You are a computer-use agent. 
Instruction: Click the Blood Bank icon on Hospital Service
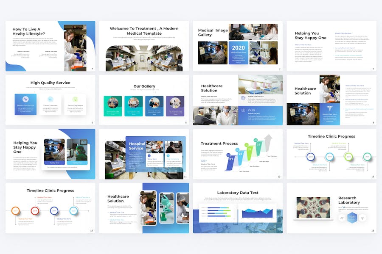[149, 156]
